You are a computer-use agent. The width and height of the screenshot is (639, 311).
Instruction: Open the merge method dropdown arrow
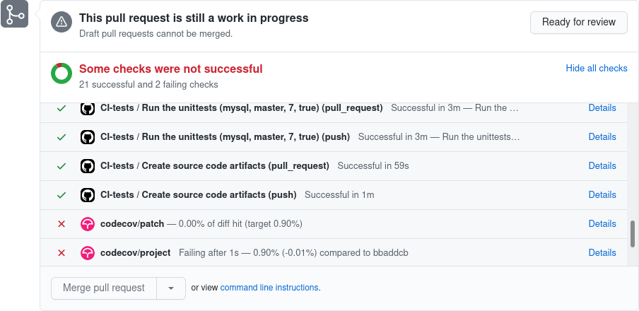click(x=170, y=288)
